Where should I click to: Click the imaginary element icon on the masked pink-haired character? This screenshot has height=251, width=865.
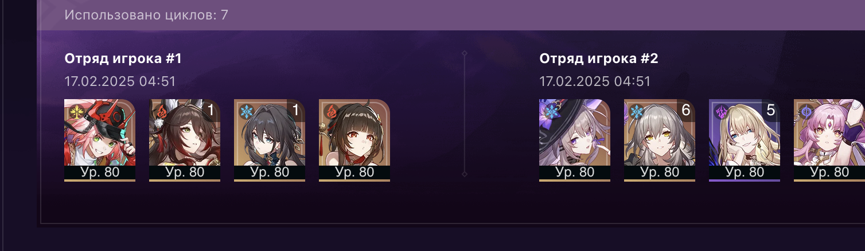pyautogui.click(x=75, y=111)
